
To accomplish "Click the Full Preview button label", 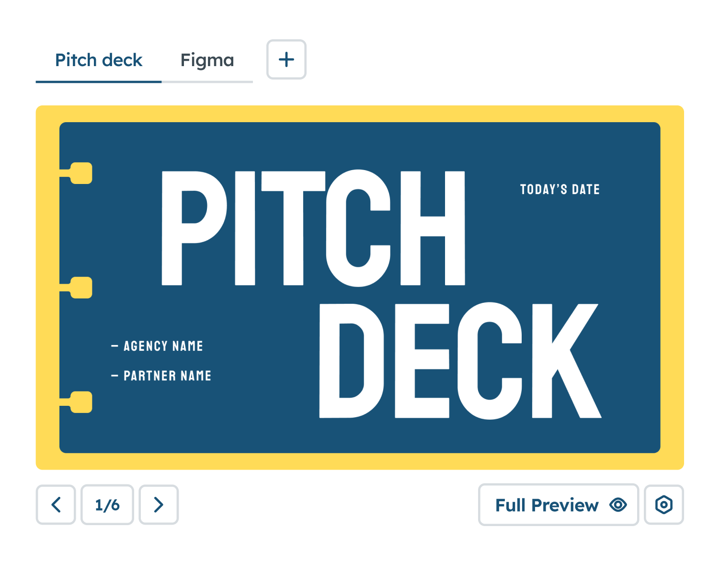I will coord(547,505).
